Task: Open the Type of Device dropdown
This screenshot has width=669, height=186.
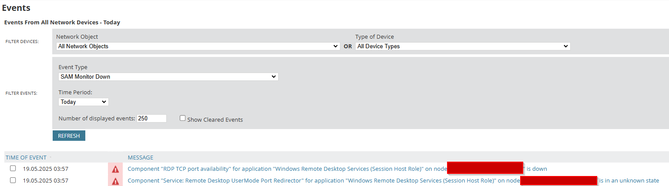Action: pyautogui.click(x=463, y=46)
